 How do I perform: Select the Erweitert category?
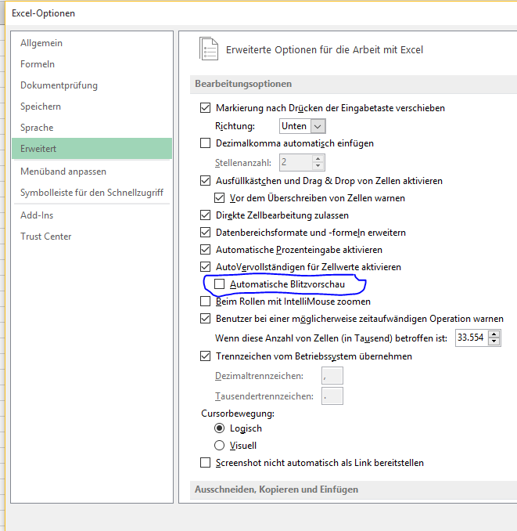[x=92, y=148]
